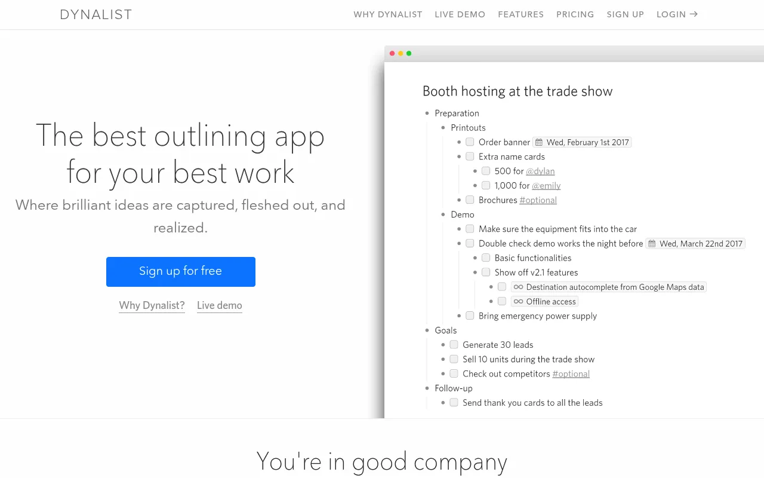
Task: Click the #optional tag on Brochures
Action: (538, 200)
